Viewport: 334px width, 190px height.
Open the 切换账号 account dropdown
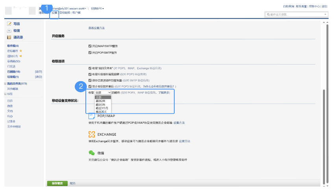point(97,8)
